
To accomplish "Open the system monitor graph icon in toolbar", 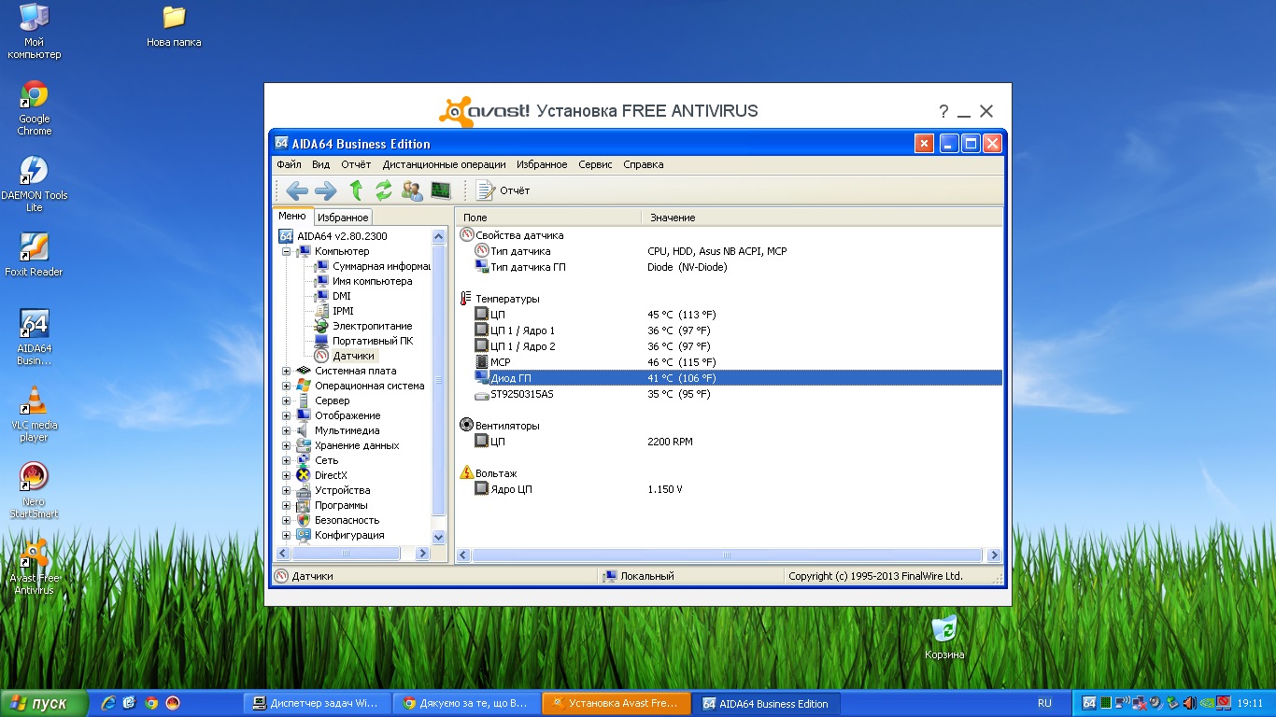I will pos(440,190).
